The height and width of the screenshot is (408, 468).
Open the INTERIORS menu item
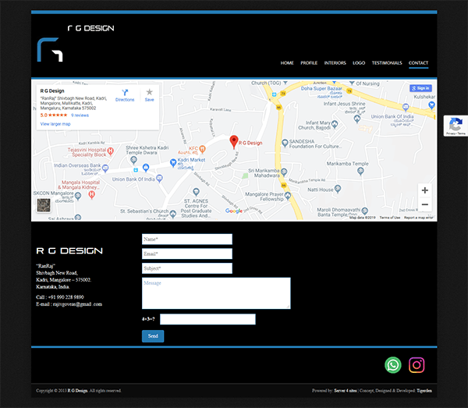pos(335,63)
